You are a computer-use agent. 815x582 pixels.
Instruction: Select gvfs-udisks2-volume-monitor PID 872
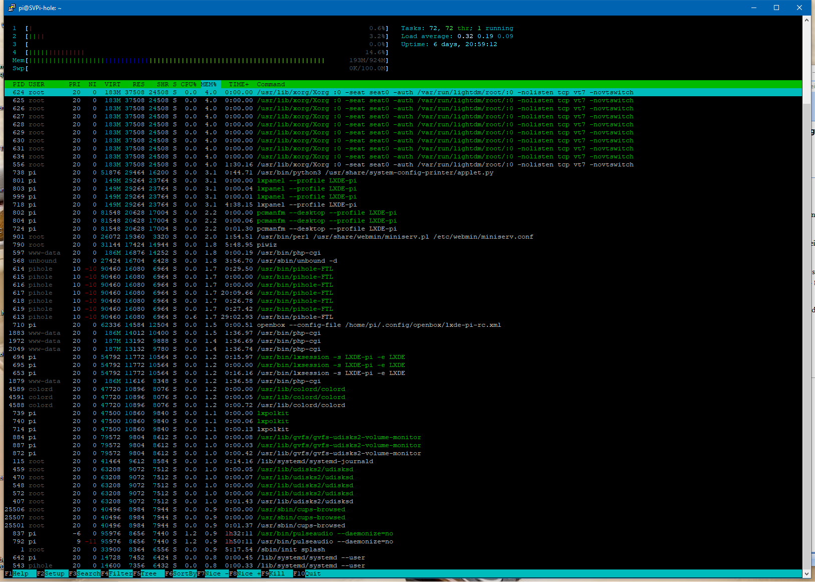pyautogui.click(x=403, y=453)
